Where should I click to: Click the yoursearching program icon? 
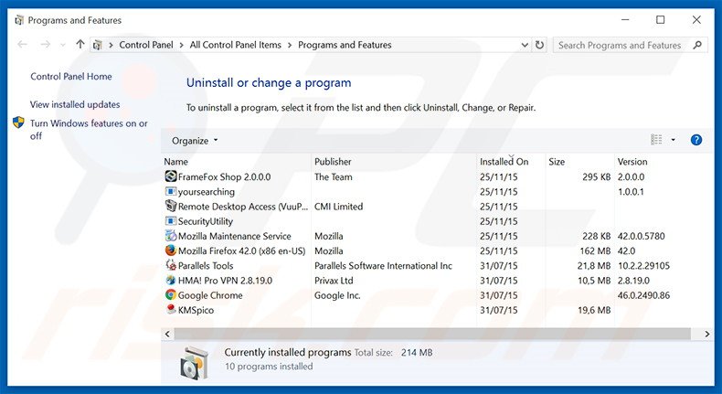point(171,191)
